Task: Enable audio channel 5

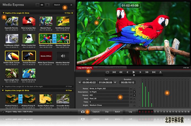Action: [155, 112]
